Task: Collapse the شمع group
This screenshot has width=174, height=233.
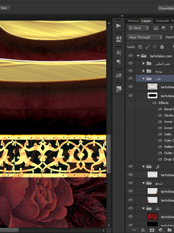Action: coord(144,183)
